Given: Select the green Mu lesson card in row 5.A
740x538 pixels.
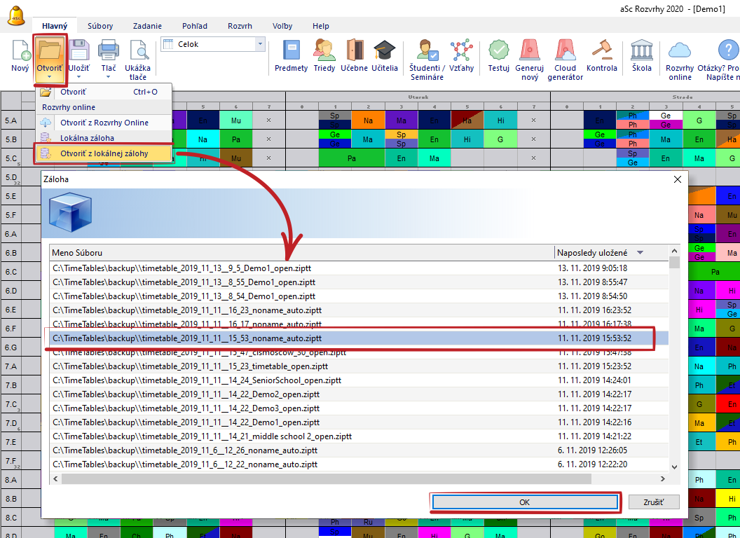Looking at the screenshot, I should [x=236, y=120].
